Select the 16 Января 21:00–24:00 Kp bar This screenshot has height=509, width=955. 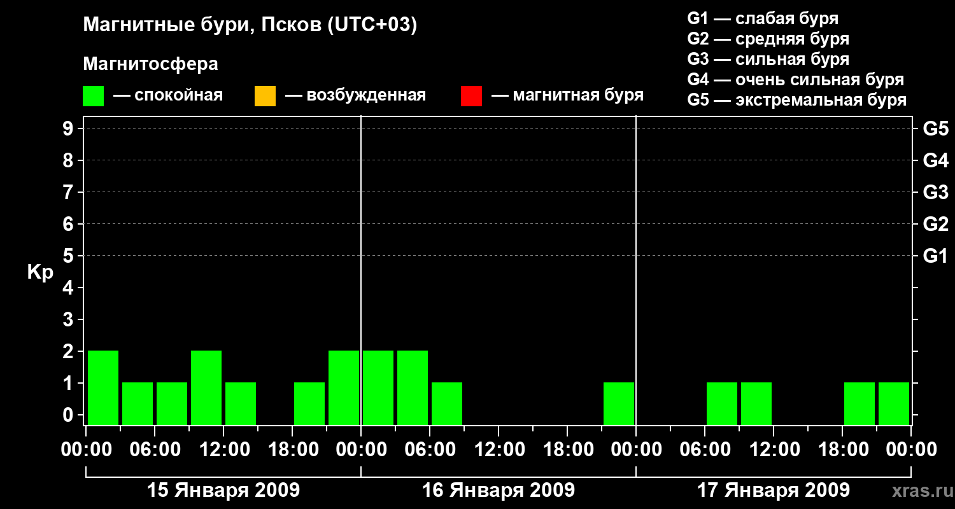click(619, 403)
